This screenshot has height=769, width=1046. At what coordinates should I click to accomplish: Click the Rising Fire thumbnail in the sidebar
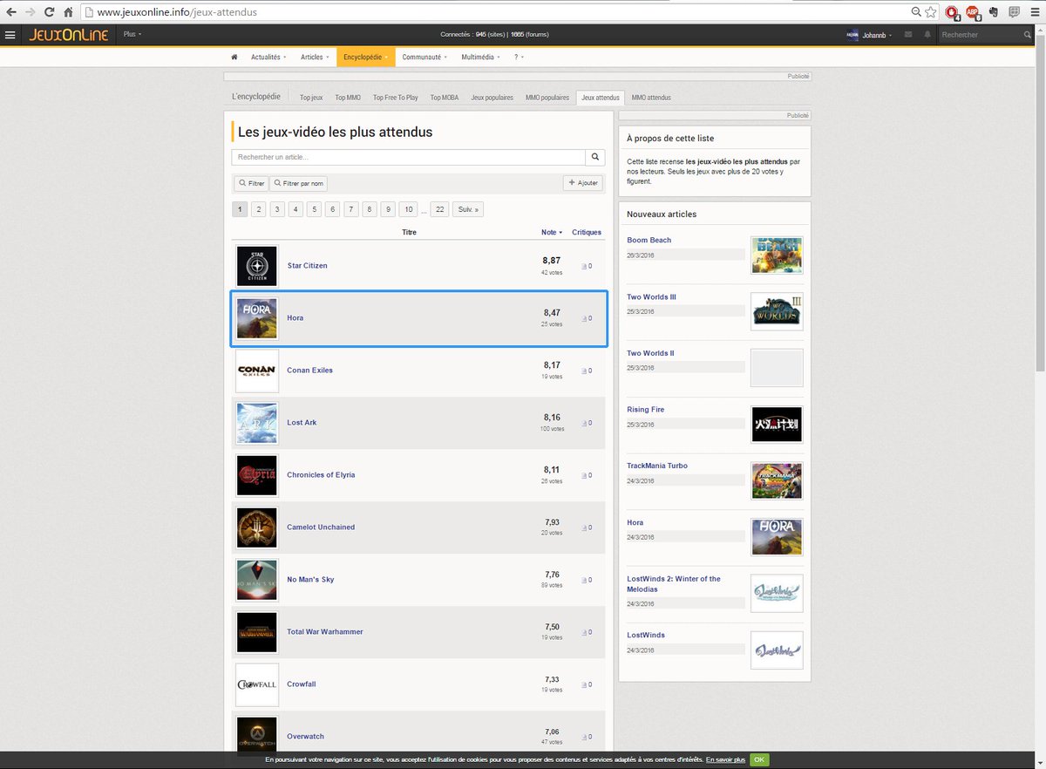(777, 425)
